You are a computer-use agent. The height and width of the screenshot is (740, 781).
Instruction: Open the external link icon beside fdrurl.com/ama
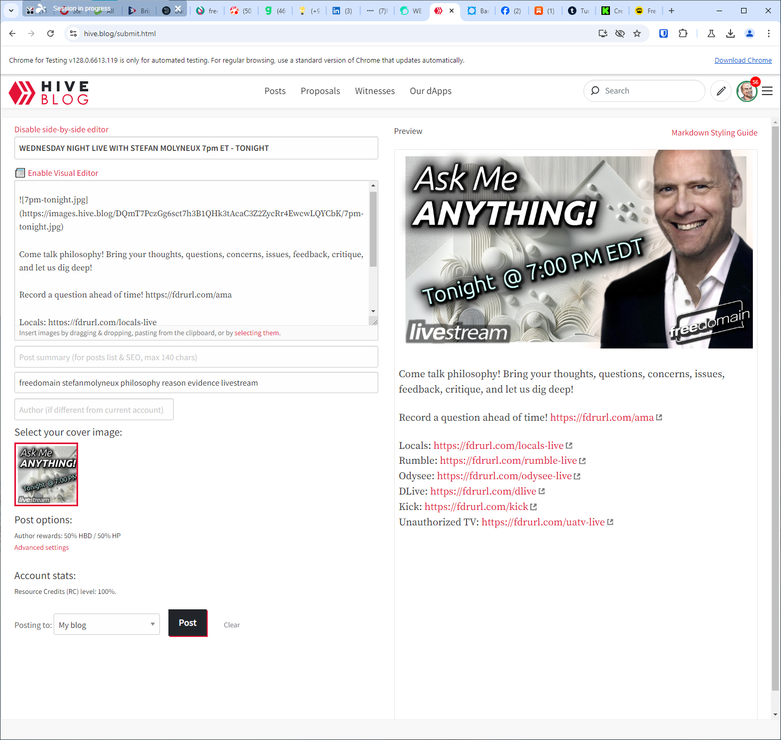pos(659,418)
